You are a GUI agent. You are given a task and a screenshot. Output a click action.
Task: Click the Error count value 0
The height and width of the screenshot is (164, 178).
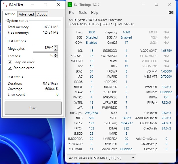58,94
